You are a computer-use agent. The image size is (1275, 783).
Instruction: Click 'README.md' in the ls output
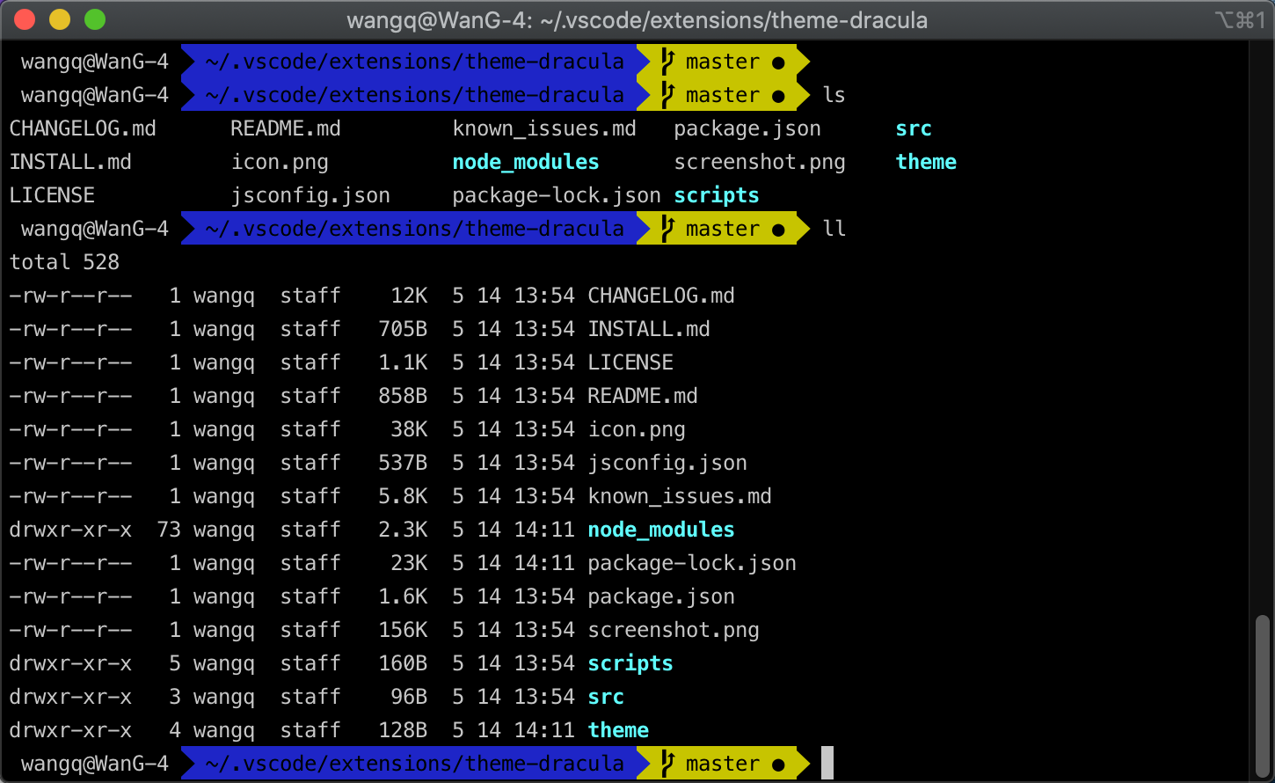(285, 128)
